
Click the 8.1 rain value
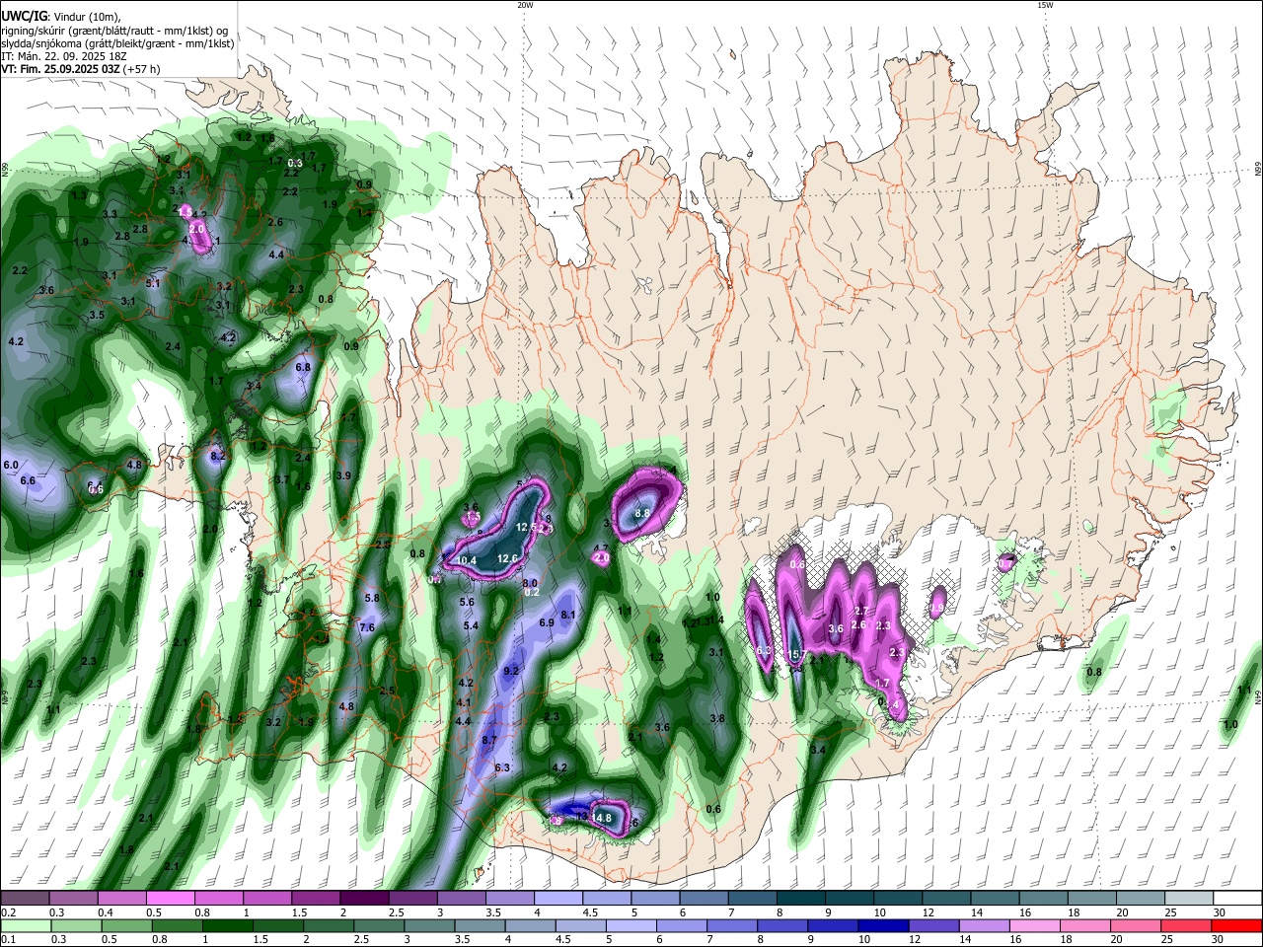click(568, 615)
